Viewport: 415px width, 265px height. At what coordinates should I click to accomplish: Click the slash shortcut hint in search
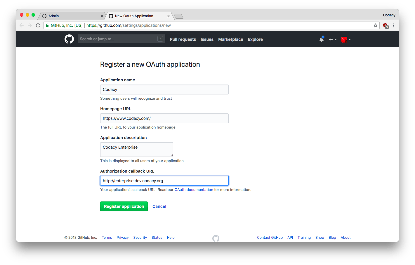[160, 39]
